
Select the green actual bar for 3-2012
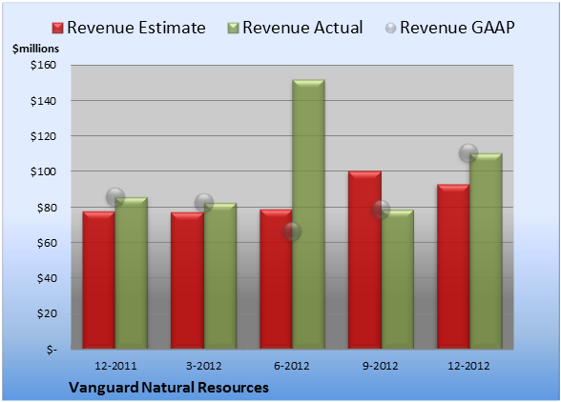click(x=220, y=276)
